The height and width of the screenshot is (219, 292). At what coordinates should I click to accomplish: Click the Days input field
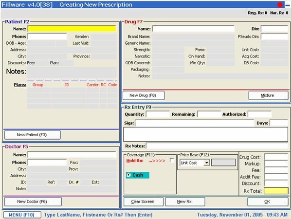(279, 123)
